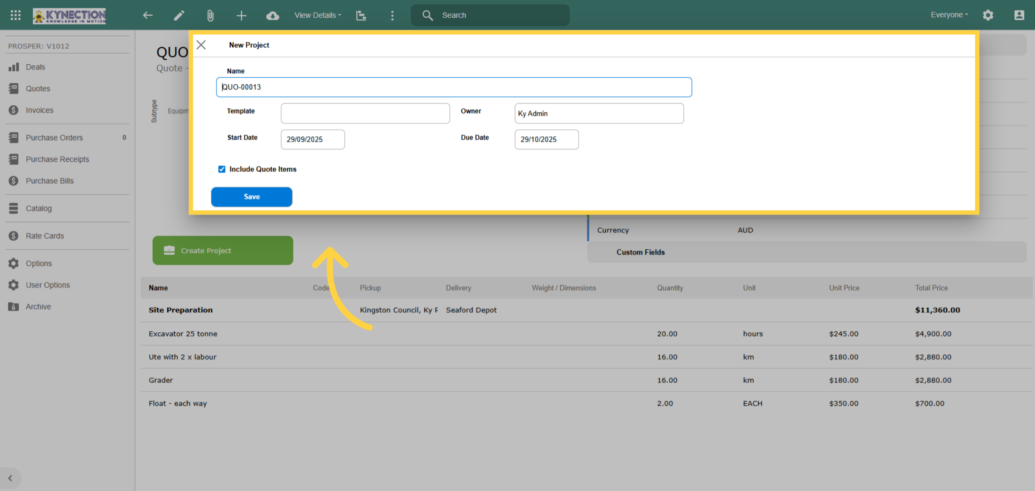
Task: Click the project Name input field
Action: point(454,87)
